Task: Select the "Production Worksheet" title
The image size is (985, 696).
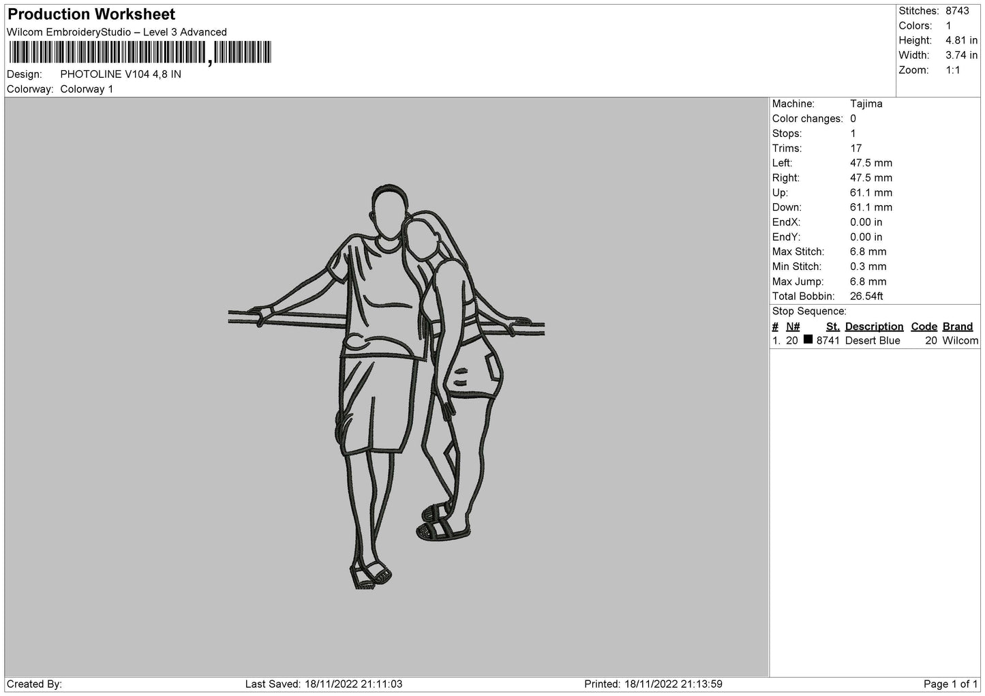Action: 91,14
